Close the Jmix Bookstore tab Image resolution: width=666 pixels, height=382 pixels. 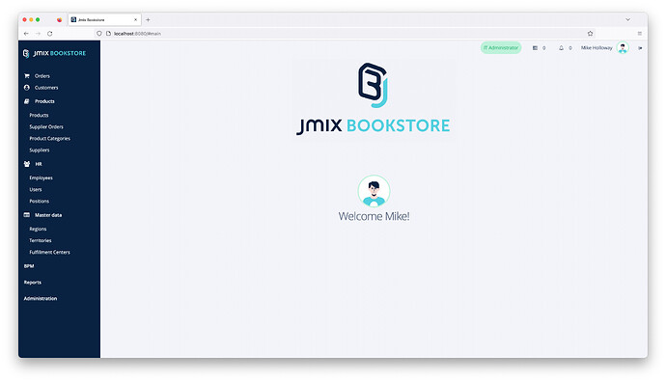tap(135, 20)
